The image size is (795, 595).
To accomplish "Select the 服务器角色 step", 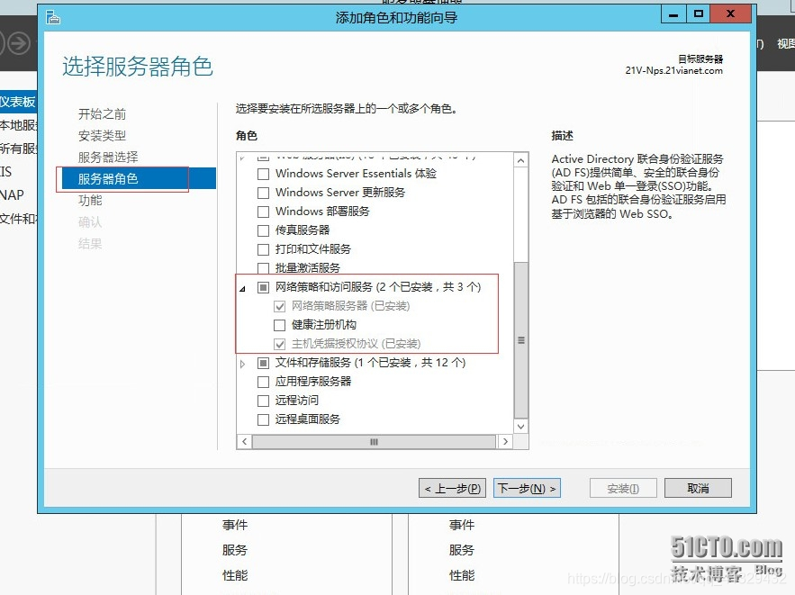I will pos(139,178).
